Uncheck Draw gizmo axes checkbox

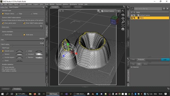pos(3,23)
